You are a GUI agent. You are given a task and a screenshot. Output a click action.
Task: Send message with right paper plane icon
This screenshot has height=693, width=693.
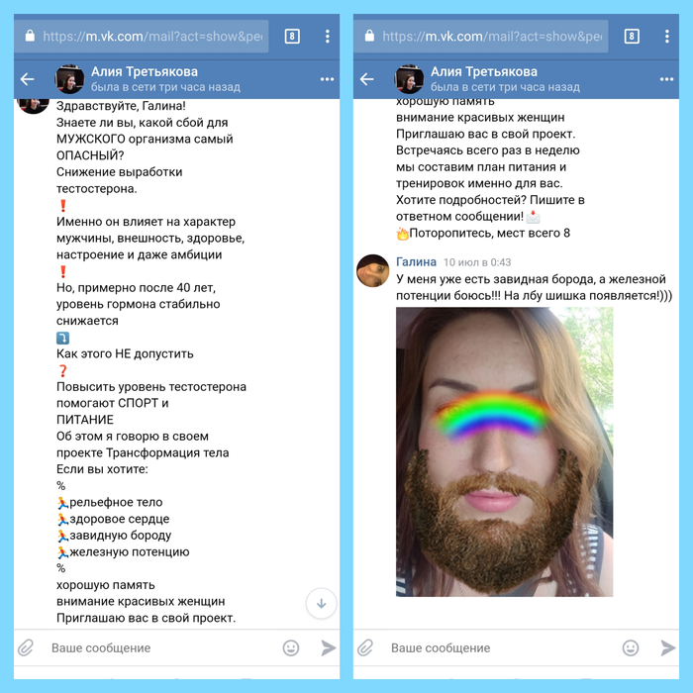pyautogui.click(x=668, y=647)
